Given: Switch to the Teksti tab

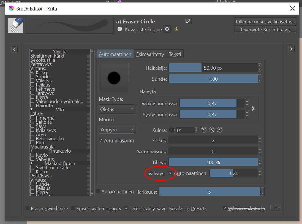Looking at the screenshot, I should [x=175, y=54].
